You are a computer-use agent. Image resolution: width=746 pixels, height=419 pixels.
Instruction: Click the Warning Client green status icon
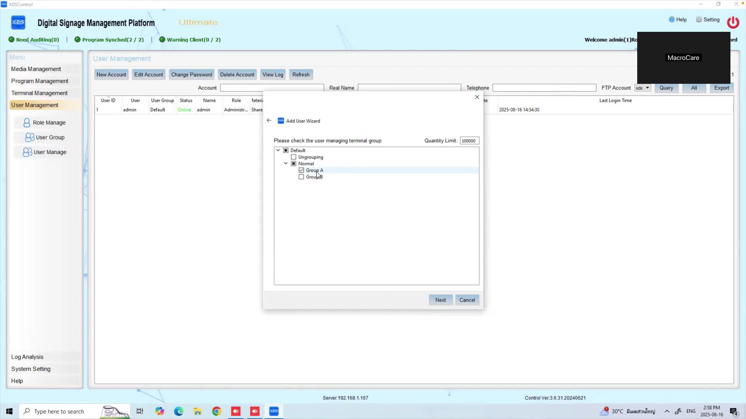162,40
